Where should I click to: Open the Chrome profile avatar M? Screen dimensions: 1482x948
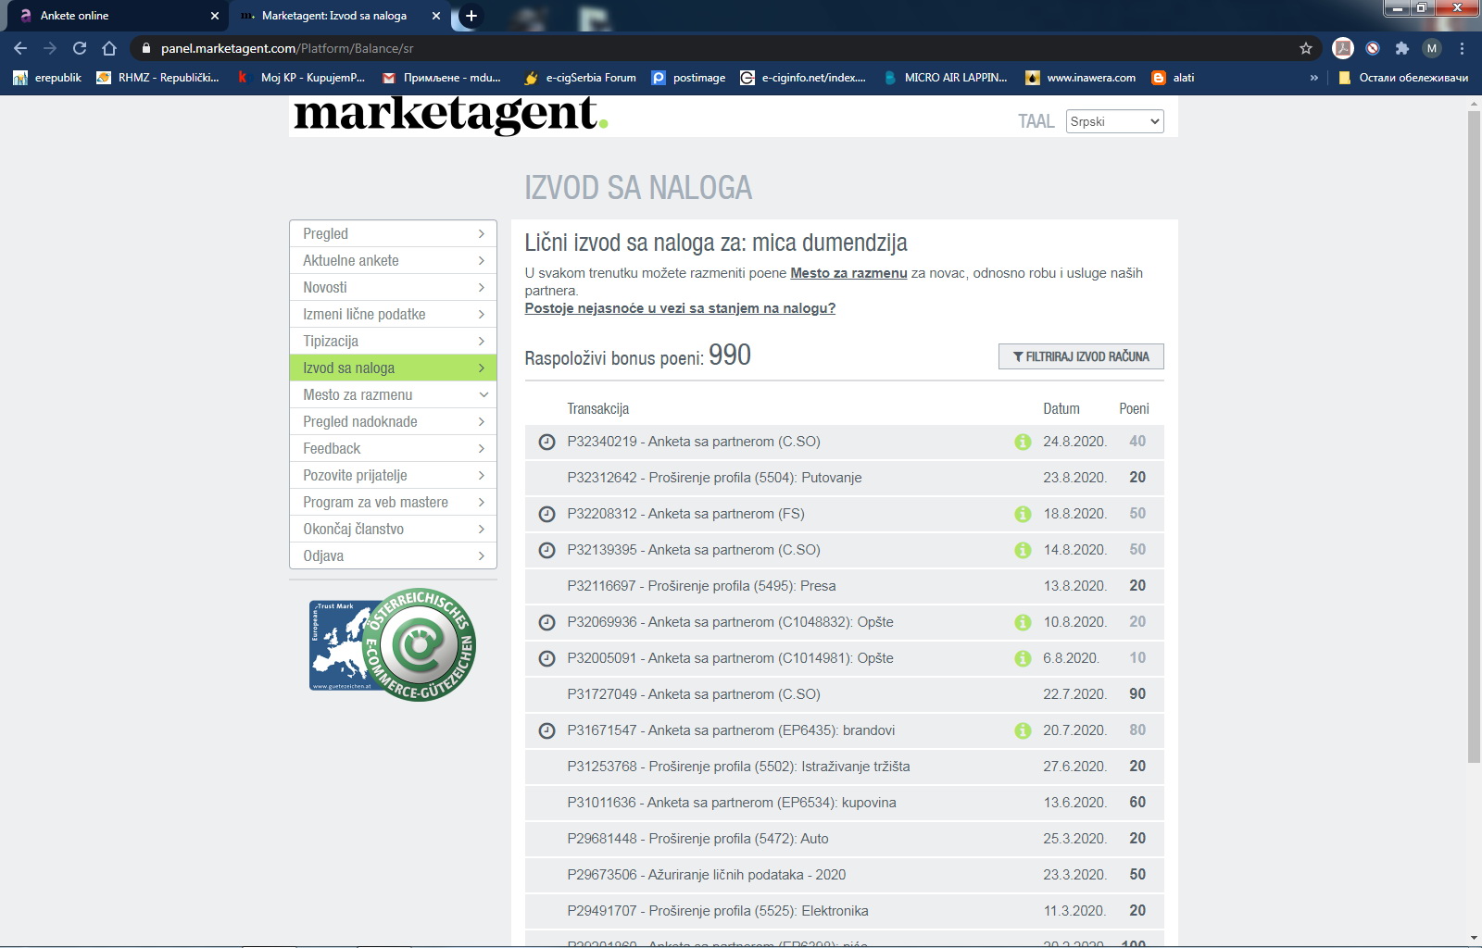pos(1432,48)
